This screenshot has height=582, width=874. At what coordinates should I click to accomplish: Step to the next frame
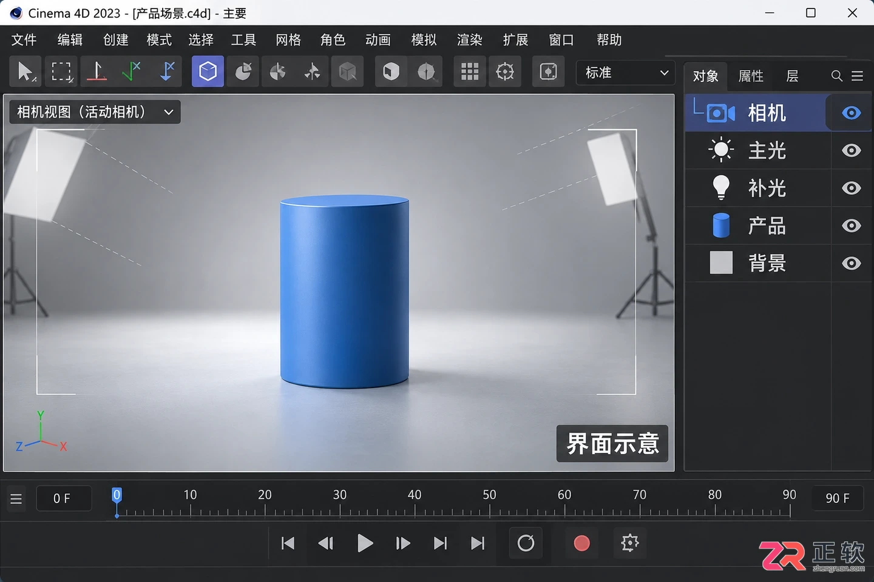pyautogui.click(x=402, y=543)
